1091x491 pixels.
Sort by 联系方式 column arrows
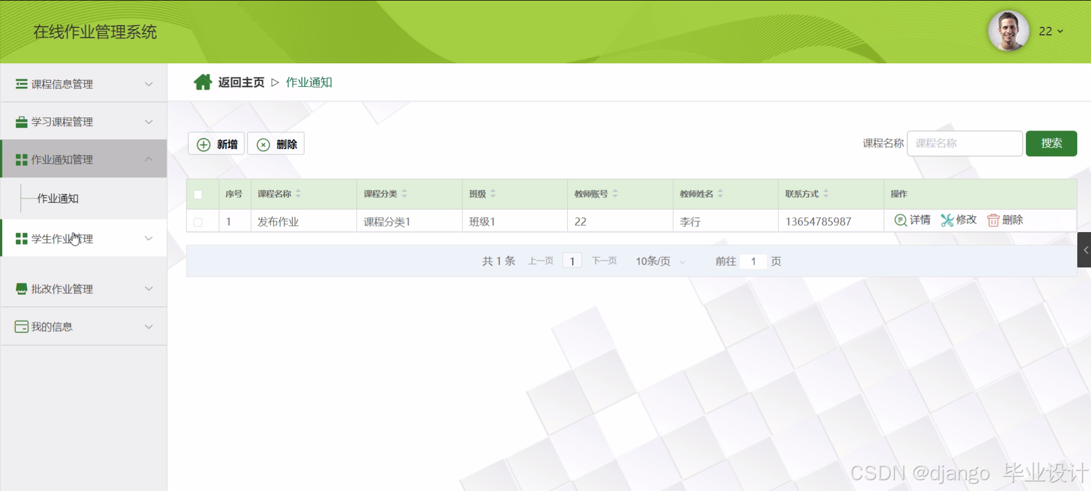pos(826,194)
